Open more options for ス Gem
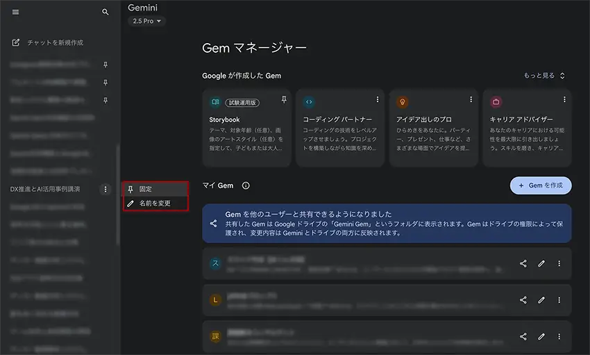Image resolution: width=590 pixels, height=355 pixels. [x=559, y=263]
